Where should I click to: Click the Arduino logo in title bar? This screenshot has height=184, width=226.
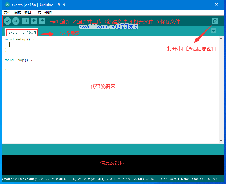pyautogui.click(x=7, y=5)
